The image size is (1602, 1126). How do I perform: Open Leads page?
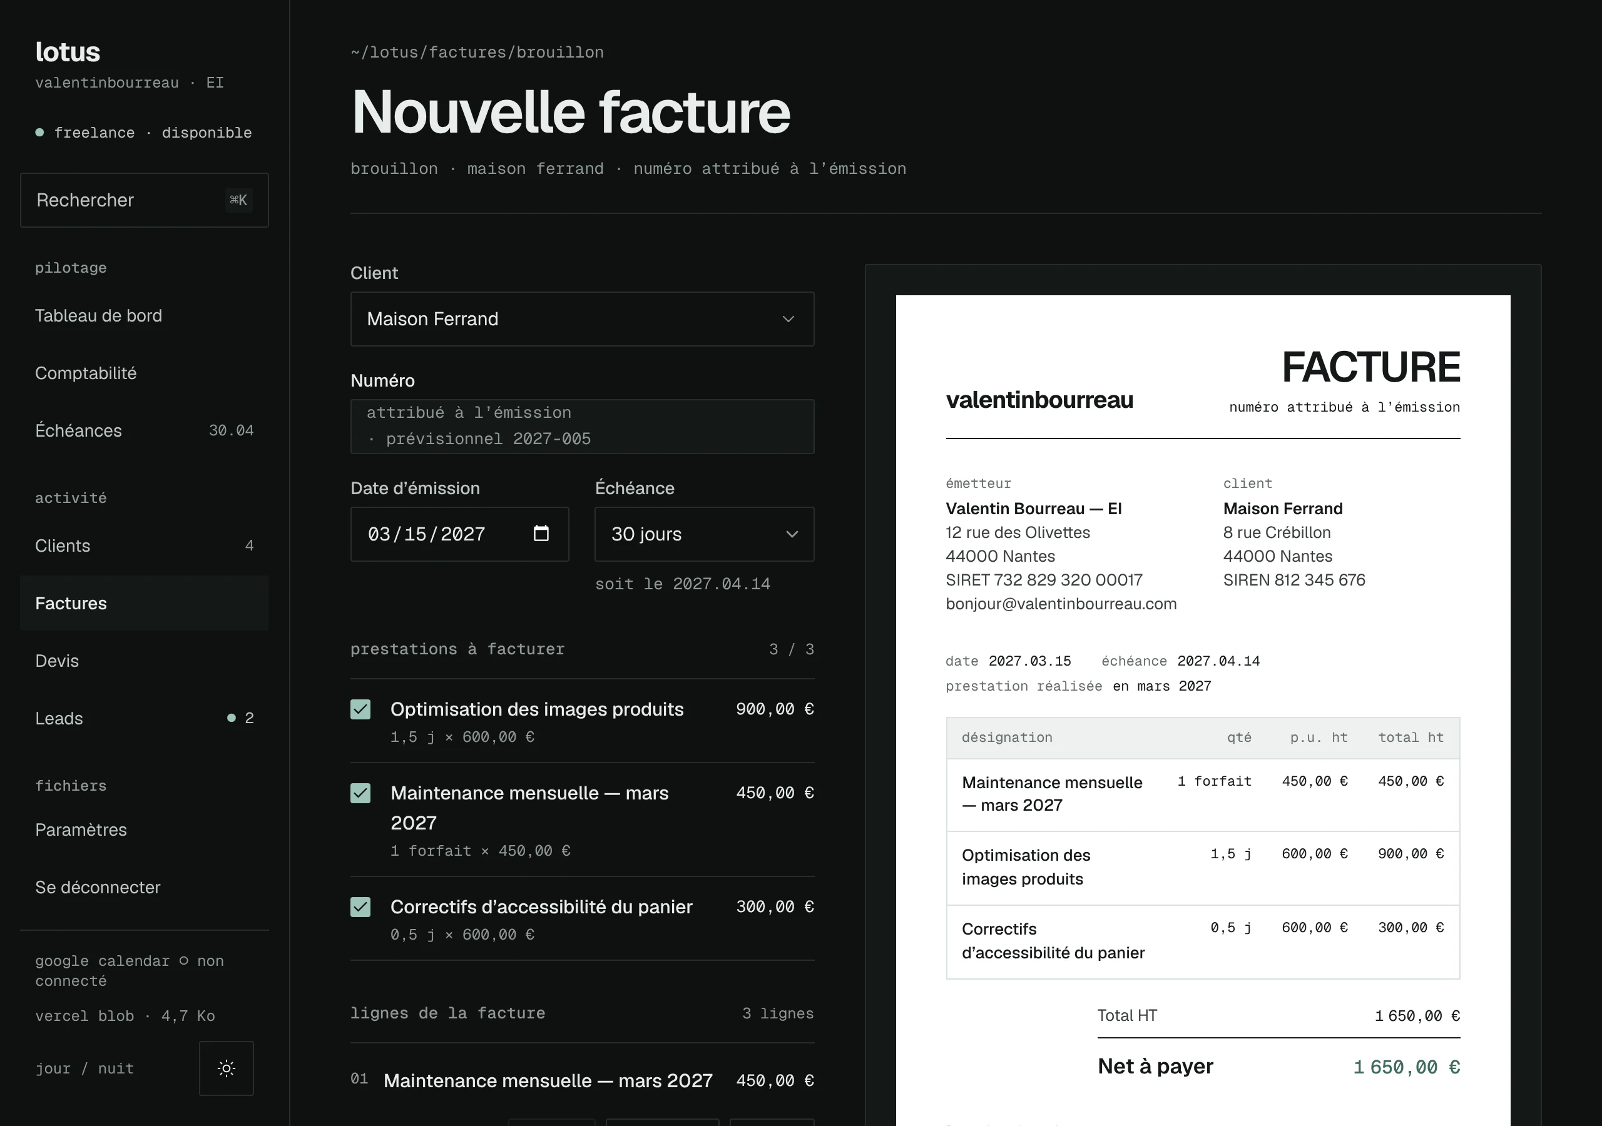click(145, 719)
